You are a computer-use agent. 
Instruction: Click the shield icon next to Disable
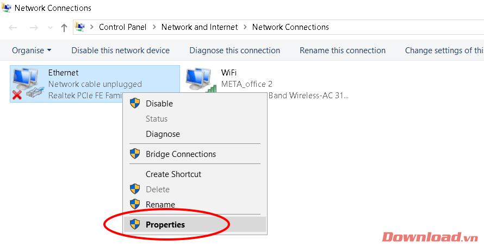pos(135,103)
